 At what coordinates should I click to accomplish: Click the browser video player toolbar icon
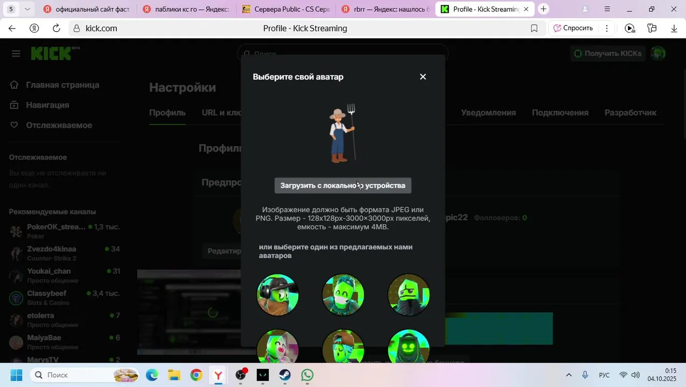tap(630, 28)
